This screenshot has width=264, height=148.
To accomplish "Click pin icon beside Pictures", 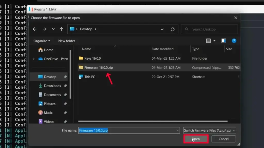I will coord(65,104).
